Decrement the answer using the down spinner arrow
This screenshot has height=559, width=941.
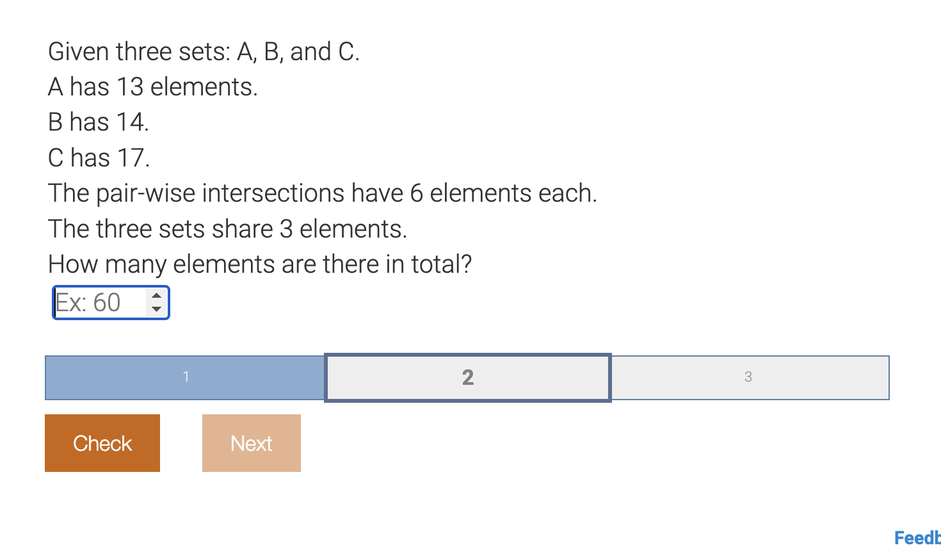[x=157, y=308]
